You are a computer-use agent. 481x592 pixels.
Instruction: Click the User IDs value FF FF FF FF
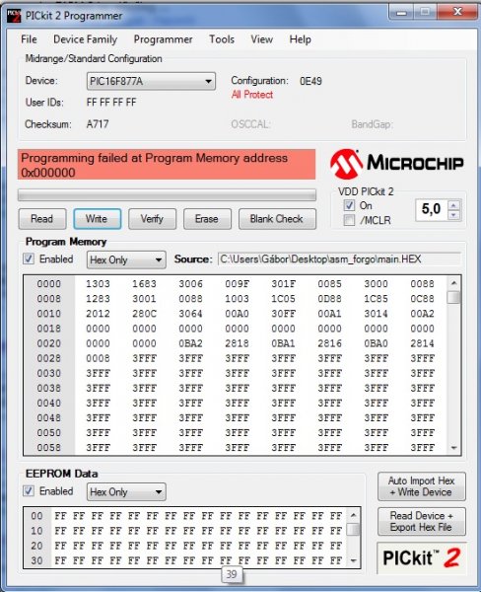(111, 103)
